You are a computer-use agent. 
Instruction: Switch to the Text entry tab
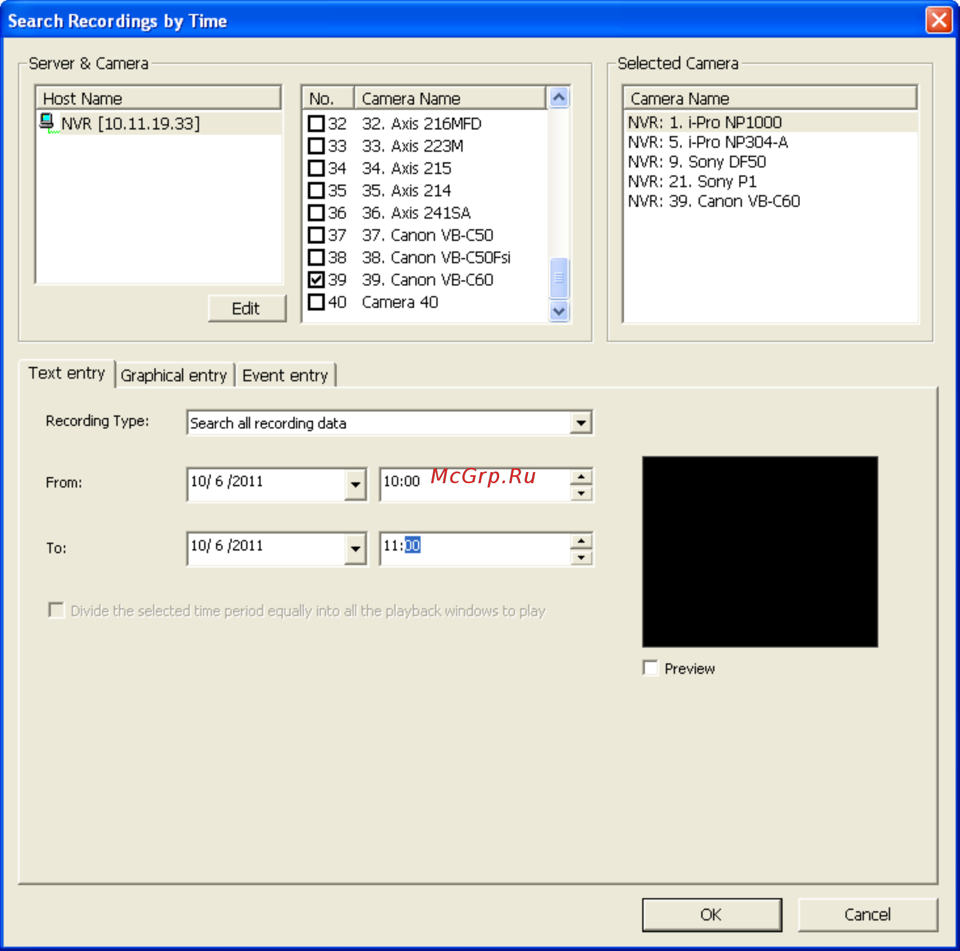tap(67, 373)
